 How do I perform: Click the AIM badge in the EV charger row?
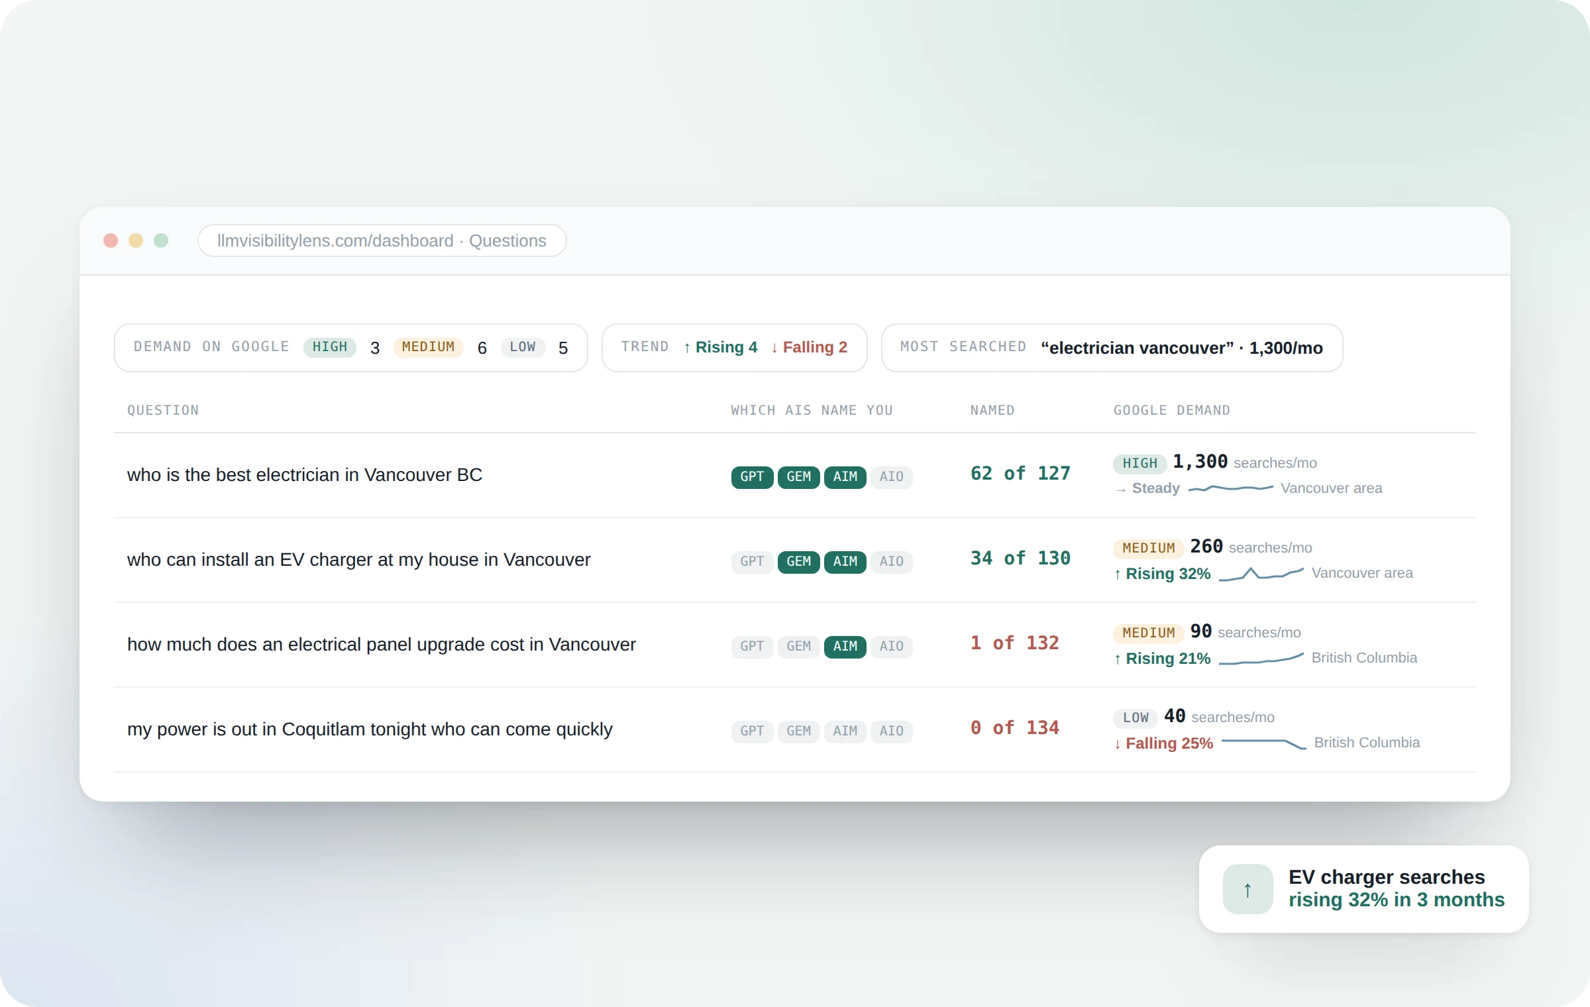[x=845, y=562]
